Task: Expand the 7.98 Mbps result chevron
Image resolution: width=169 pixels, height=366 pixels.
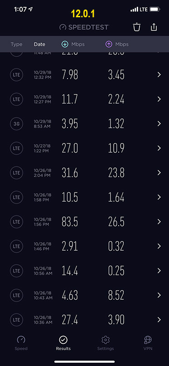Action: [159, 74]
